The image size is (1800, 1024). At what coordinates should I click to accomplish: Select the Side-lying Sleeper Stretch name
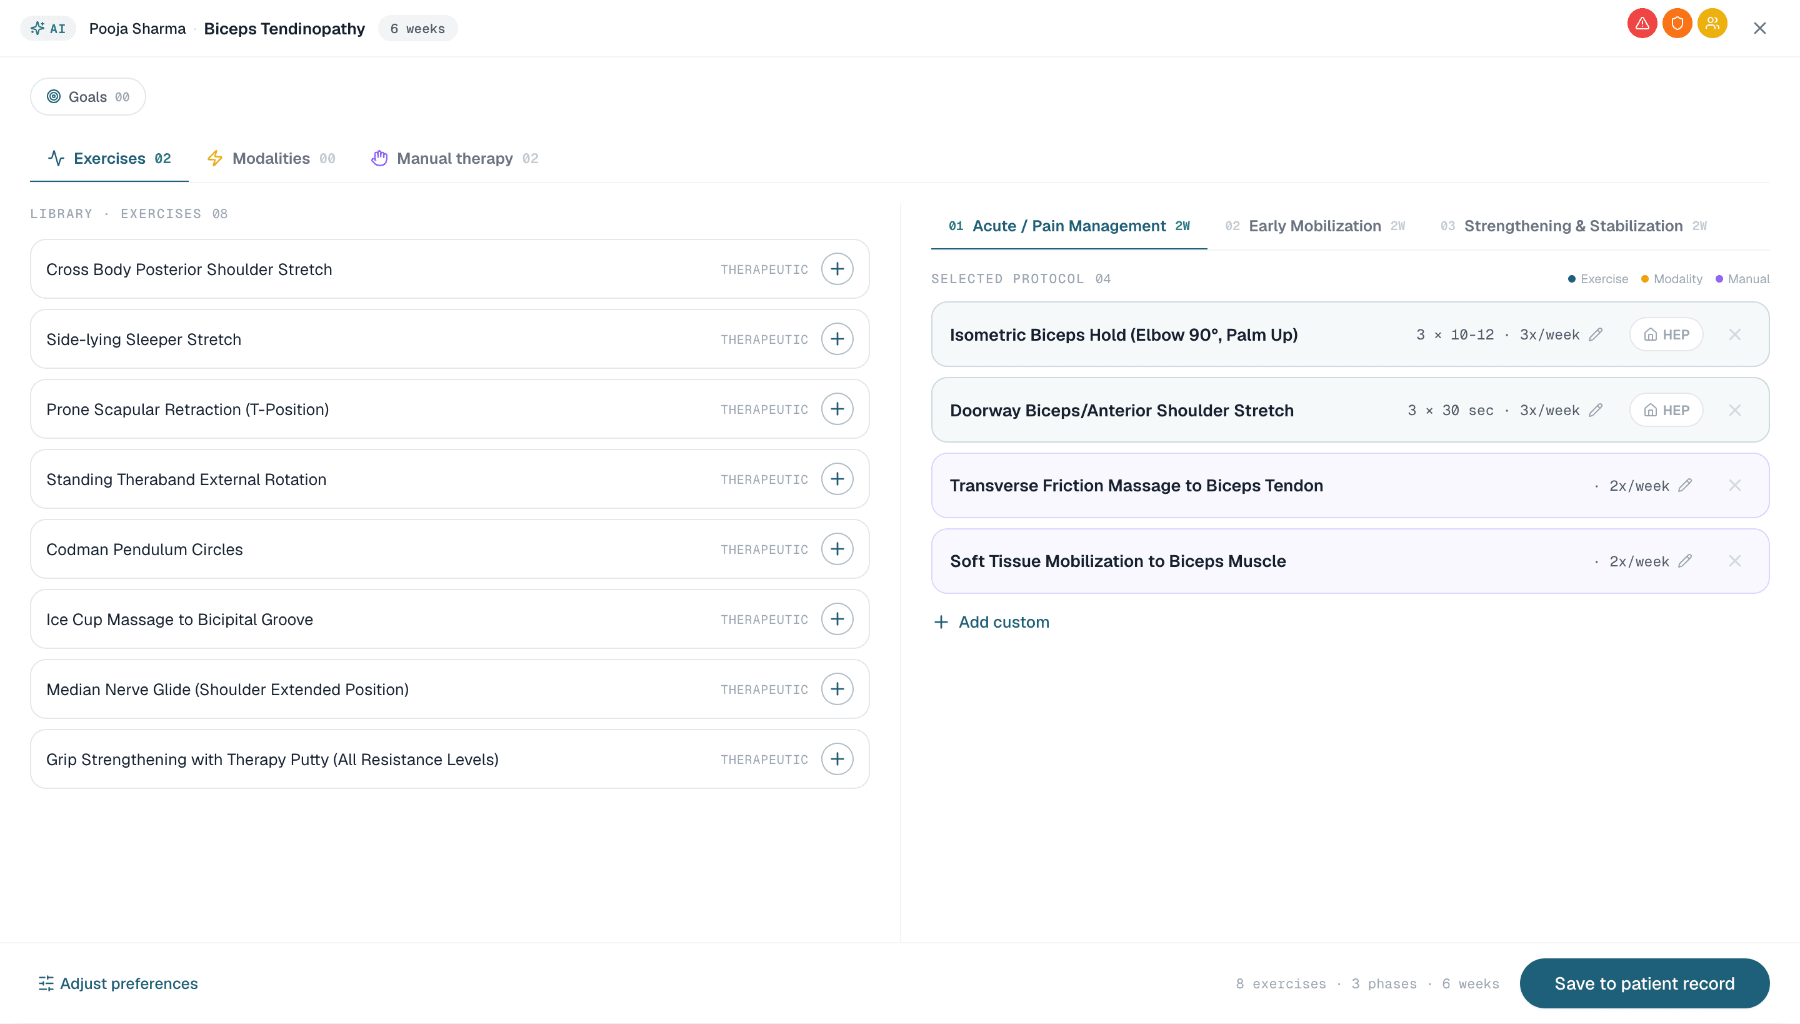[x=144, y=339]
